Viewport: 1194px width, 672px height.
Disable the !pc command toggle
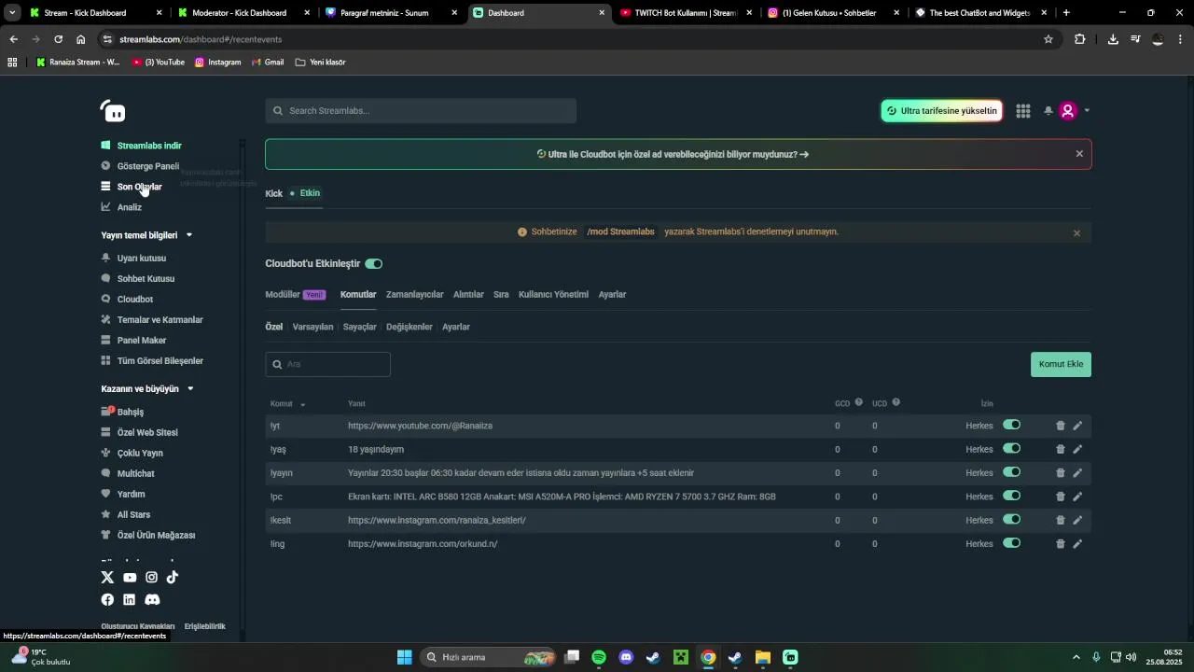[1011, 496]
